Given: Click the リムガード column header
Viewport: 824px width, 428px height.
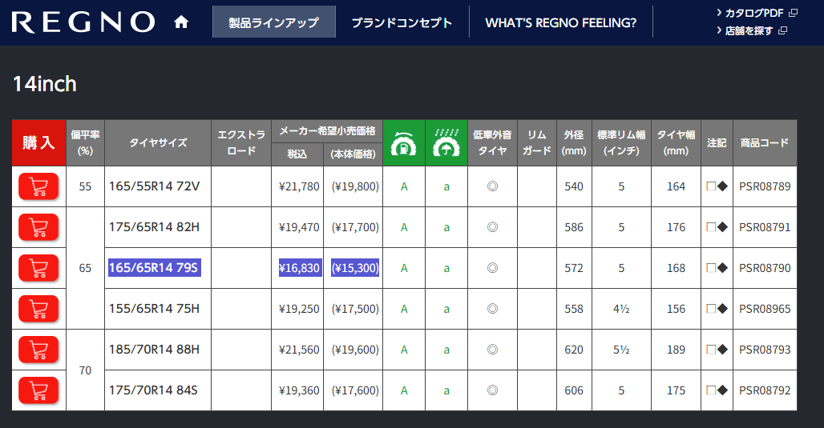Looking at the screenshot, I should click(x=536, y=142).
